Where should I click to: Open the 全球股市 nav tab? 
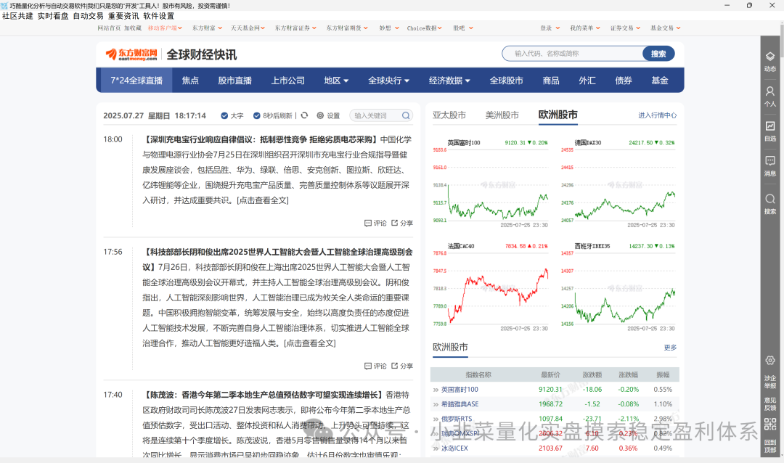pos(507,81)
